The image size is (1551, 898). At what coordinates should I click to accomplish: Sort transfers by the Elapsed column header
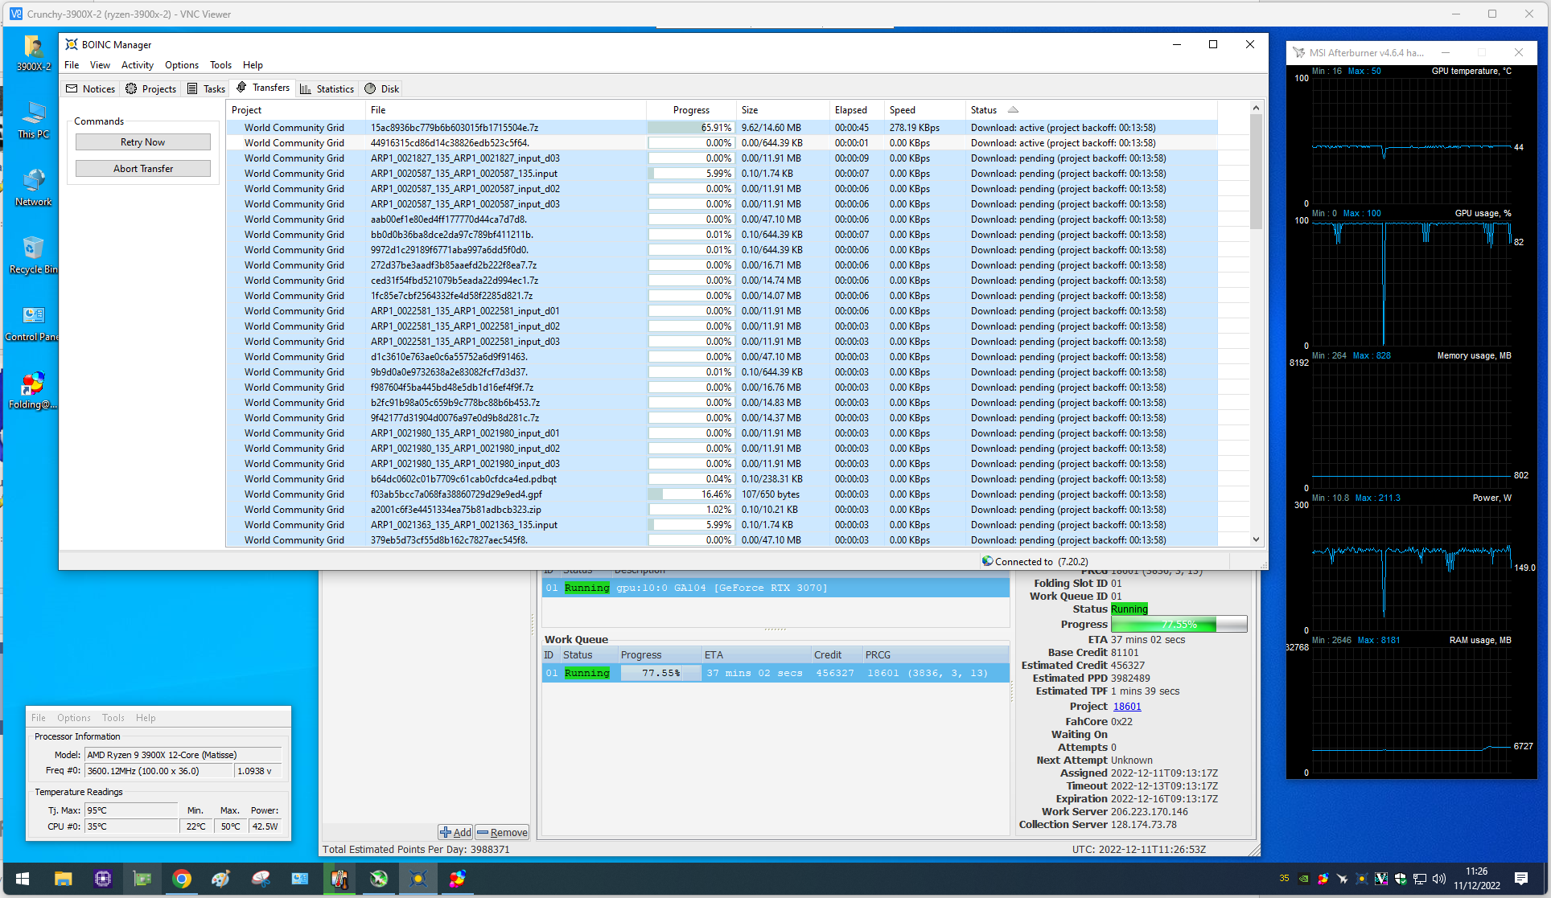857,110
